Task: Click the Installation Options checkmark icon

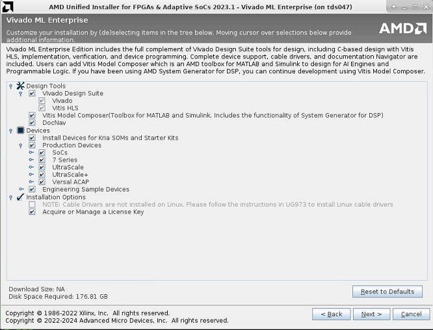Action: [x=20, y=197]
